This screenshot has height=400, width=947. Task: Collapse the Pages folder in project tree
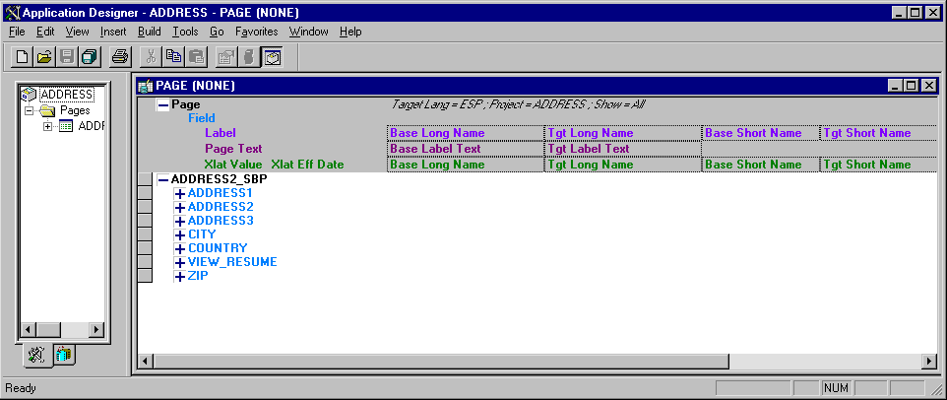tap(28, 111)
